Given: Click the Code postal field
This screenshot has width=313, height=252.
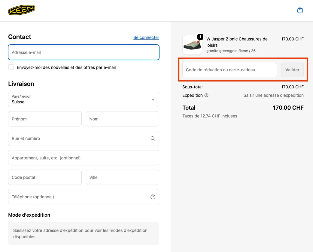Looking at the screenshot, I should [45, 177].
